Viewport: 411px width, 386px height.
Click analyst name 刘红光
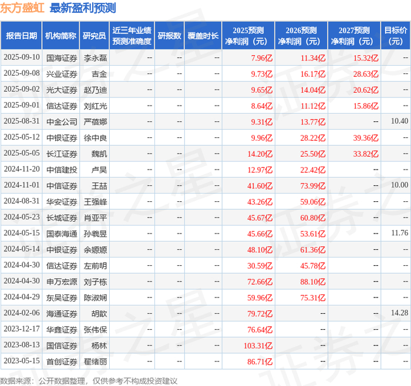coord(95,106)
